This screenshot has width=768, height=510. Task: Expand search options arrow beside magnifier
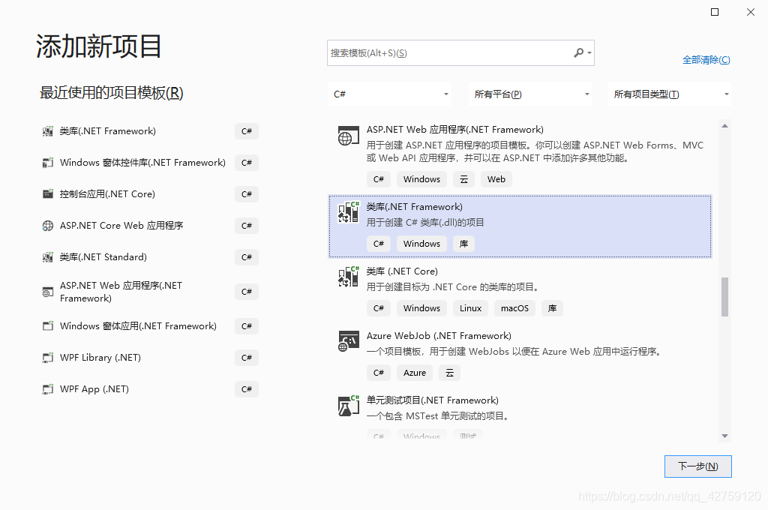coord(589,53)
